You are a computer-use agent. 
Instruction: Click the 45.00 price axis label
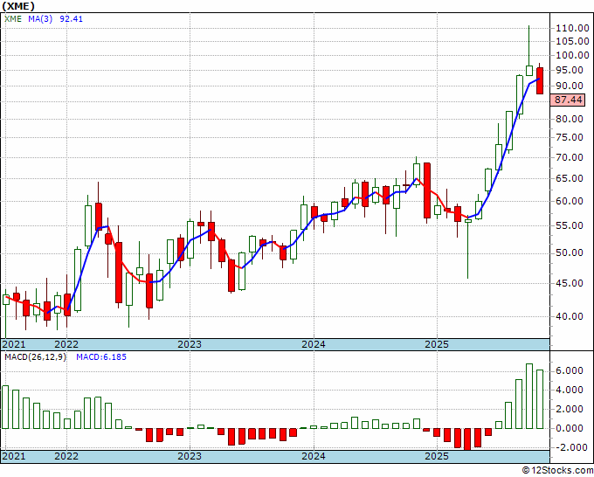click(x=570, y=283)
